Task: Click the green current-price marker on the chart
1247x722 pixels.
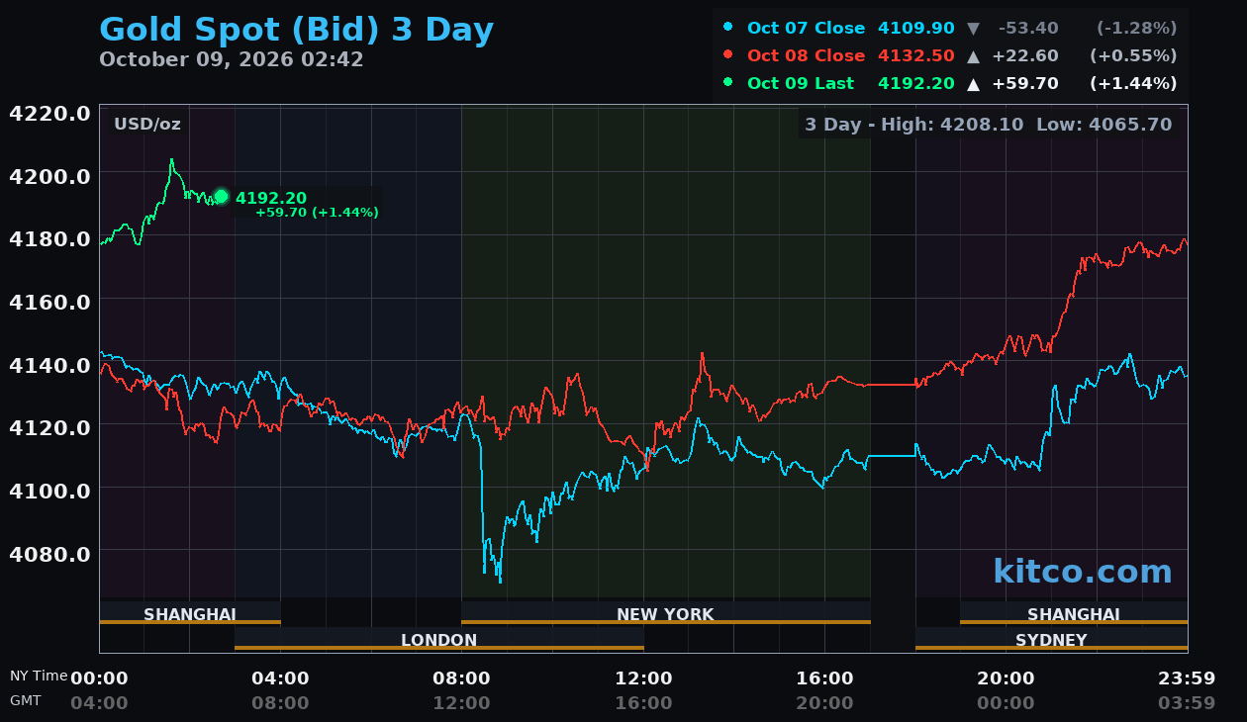Action: pyautogui.click(x=221, y=196)
